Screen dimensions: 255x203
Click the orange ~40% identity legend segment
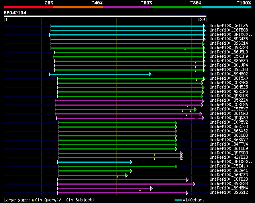pyautogui.click(x=78, y=7)
